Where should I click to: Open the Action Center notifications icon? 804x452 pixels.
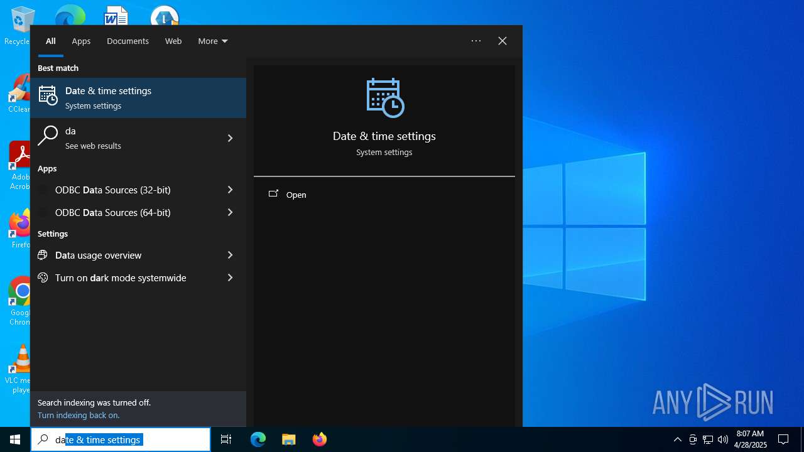[x=783, y=439]
